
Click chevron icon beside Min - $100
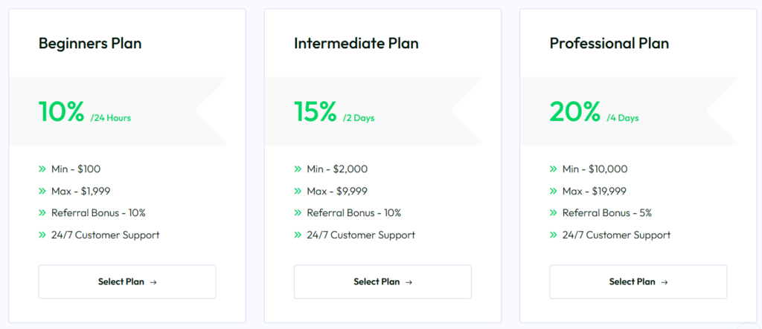tap(42, 169)
